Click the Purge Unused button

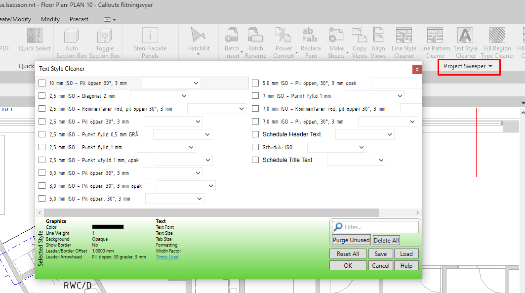351,240
